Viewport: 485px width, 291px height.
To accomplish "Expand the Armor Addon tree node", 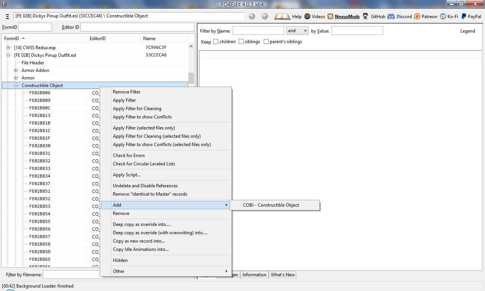I will [16, 70].
